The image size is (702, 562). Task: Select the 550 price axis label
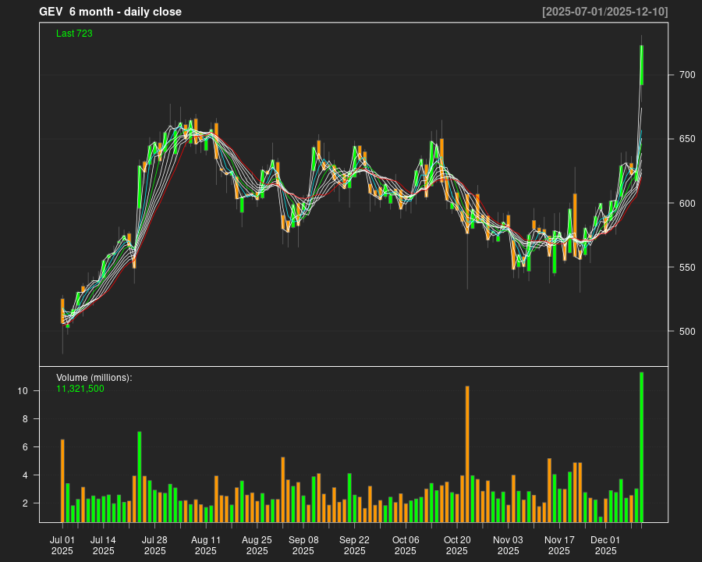tap(686, 268)
